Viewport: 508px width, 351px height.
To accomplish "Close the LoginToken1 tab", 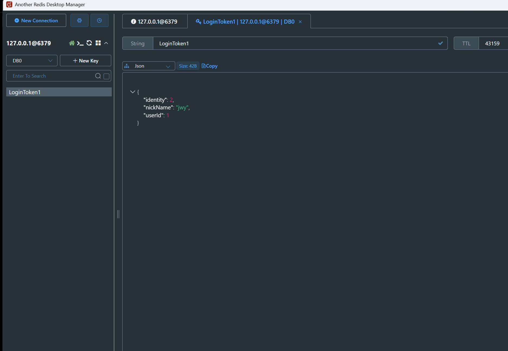I will [300, 22].
